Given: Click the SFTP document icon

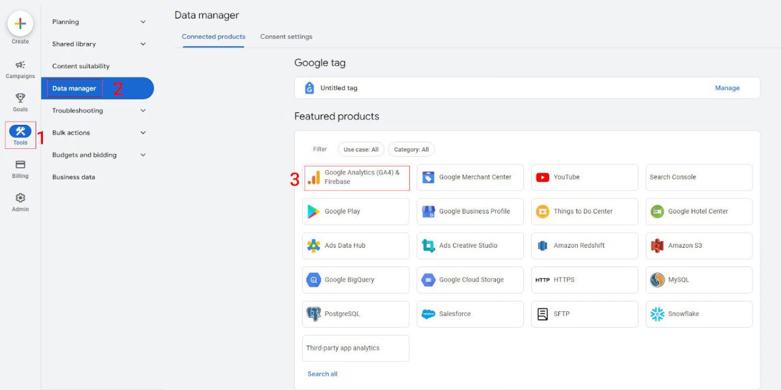Looking at the screenshot, I should pos(543,314).
